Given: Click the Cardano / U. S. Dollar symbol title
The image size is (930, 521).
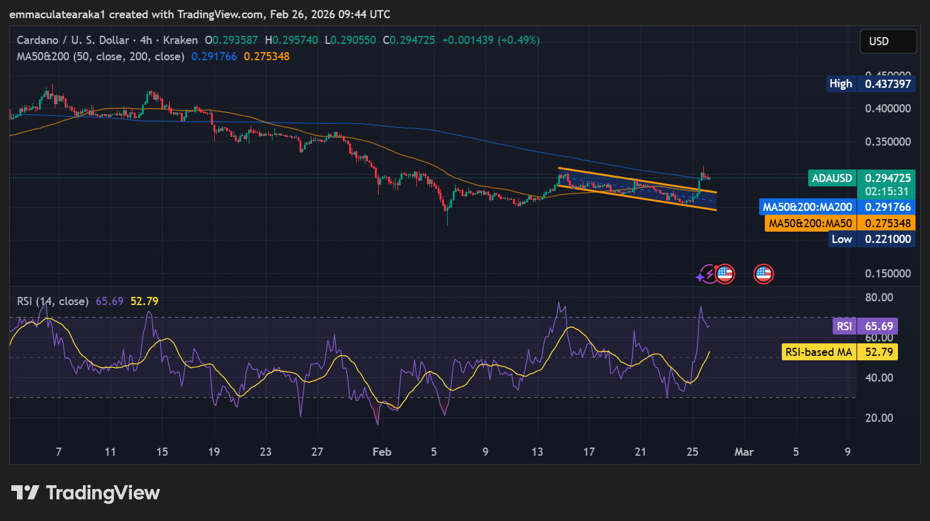Looking at the screenshot, I should pyautogui.click(x=73, y=40).
